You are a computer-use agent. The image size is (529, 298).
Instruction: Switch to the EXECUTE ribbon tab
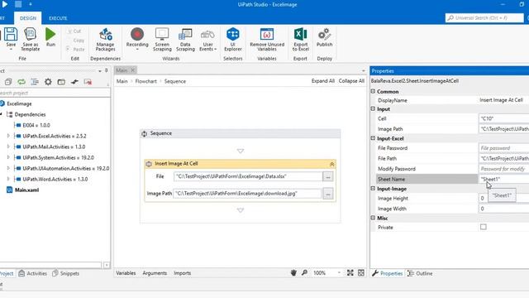(x=58, y=18)
